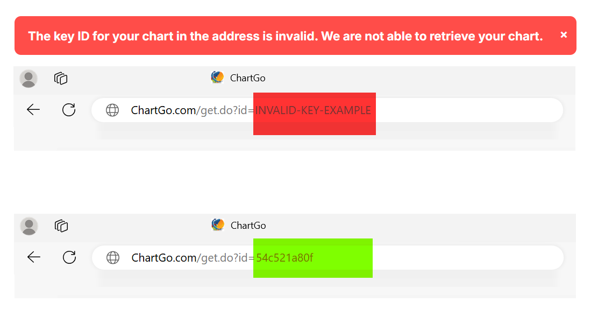Click the ChartGo tab title in the bottom window

click(248, 225)
